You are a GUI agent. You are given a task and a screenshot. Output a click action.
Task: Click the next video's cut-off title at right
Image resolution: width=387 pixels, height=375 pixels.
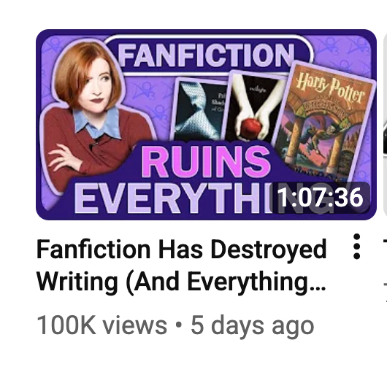tap(385, 268)
